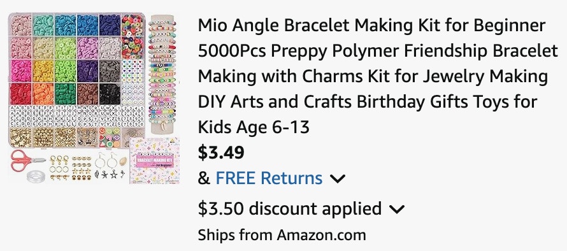Click the Ships from Amazon.com text
The image size is (567, 251).
pyautogui.click(x=282, y=235)
